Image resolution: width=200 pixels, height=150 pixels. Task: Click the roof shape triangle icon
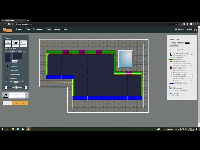[6, 95]
